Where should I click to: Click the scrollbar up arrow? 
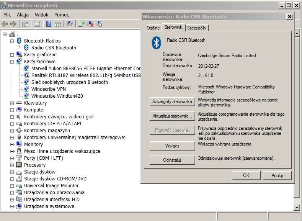297,34
